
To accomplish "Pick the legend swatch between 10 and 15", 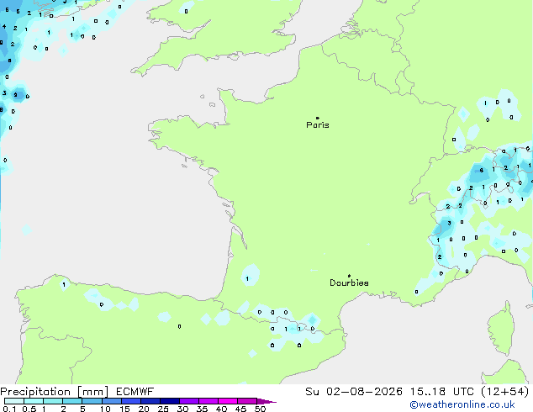I will [x=112, y=401].
